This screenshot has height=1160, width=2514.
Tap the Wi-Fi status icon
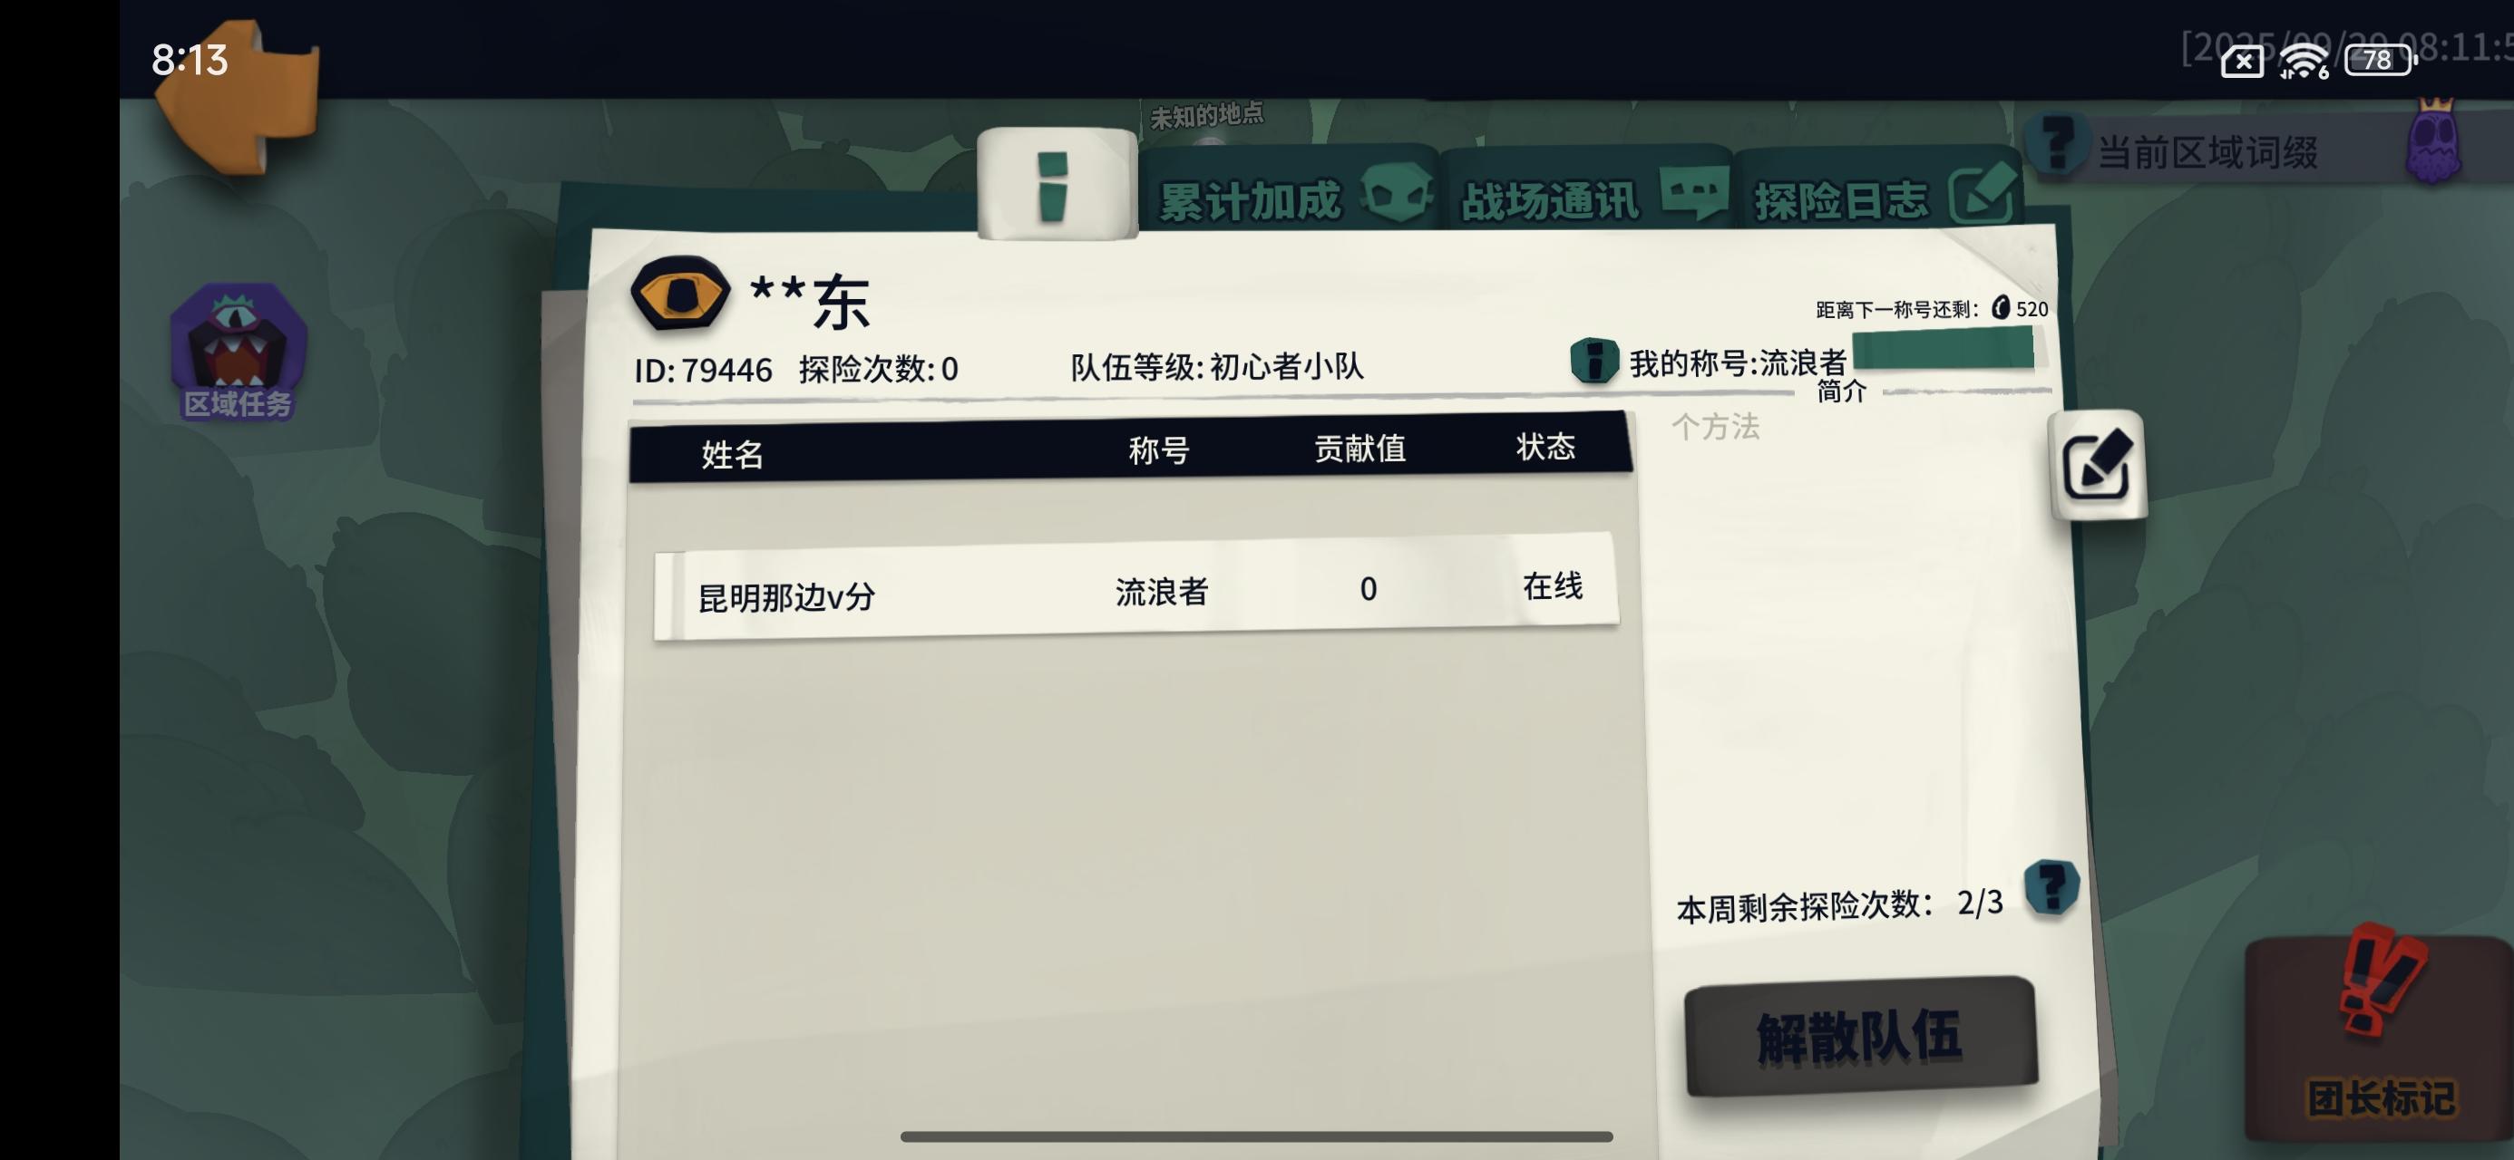click(x=2305, y=61)
